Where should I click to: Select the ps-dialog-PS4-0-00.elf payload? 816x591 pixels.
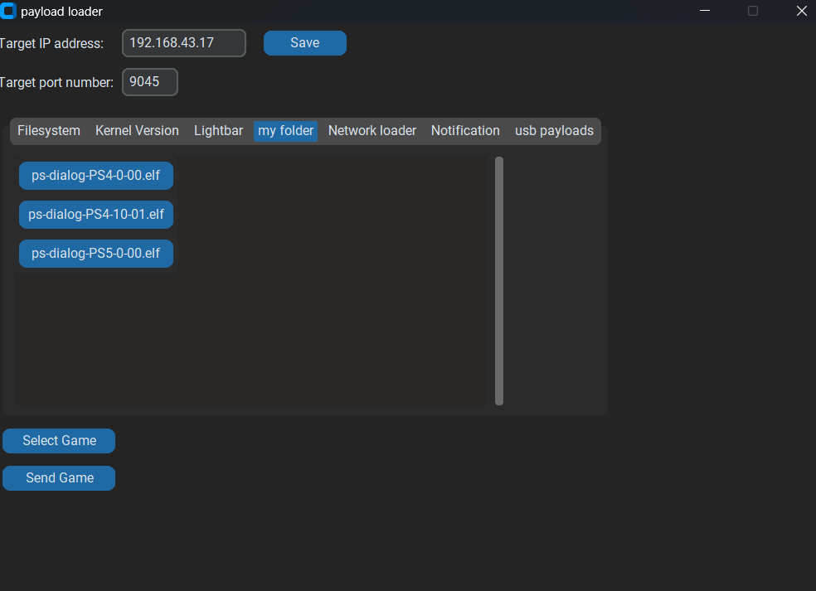coord(95,175)
